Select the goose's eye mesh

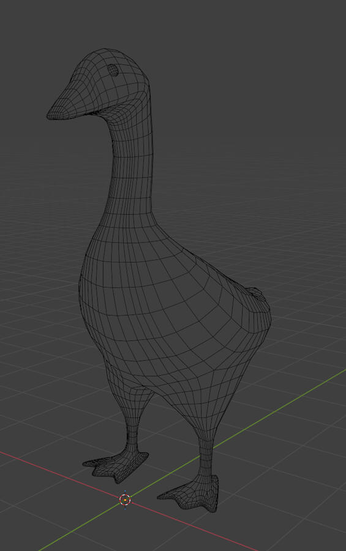pos(113,70)
